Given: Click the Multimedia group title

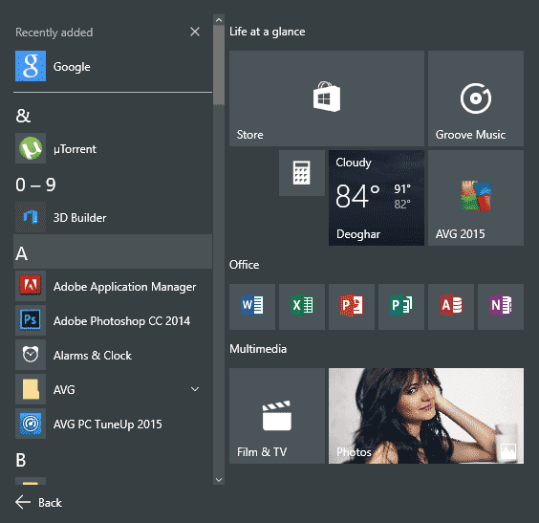Looking at the screenshot, I should click(x=258, y=349).
